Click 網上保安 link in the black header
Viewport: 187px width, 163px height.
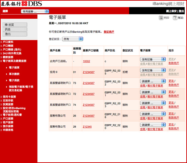click(171, 11)
